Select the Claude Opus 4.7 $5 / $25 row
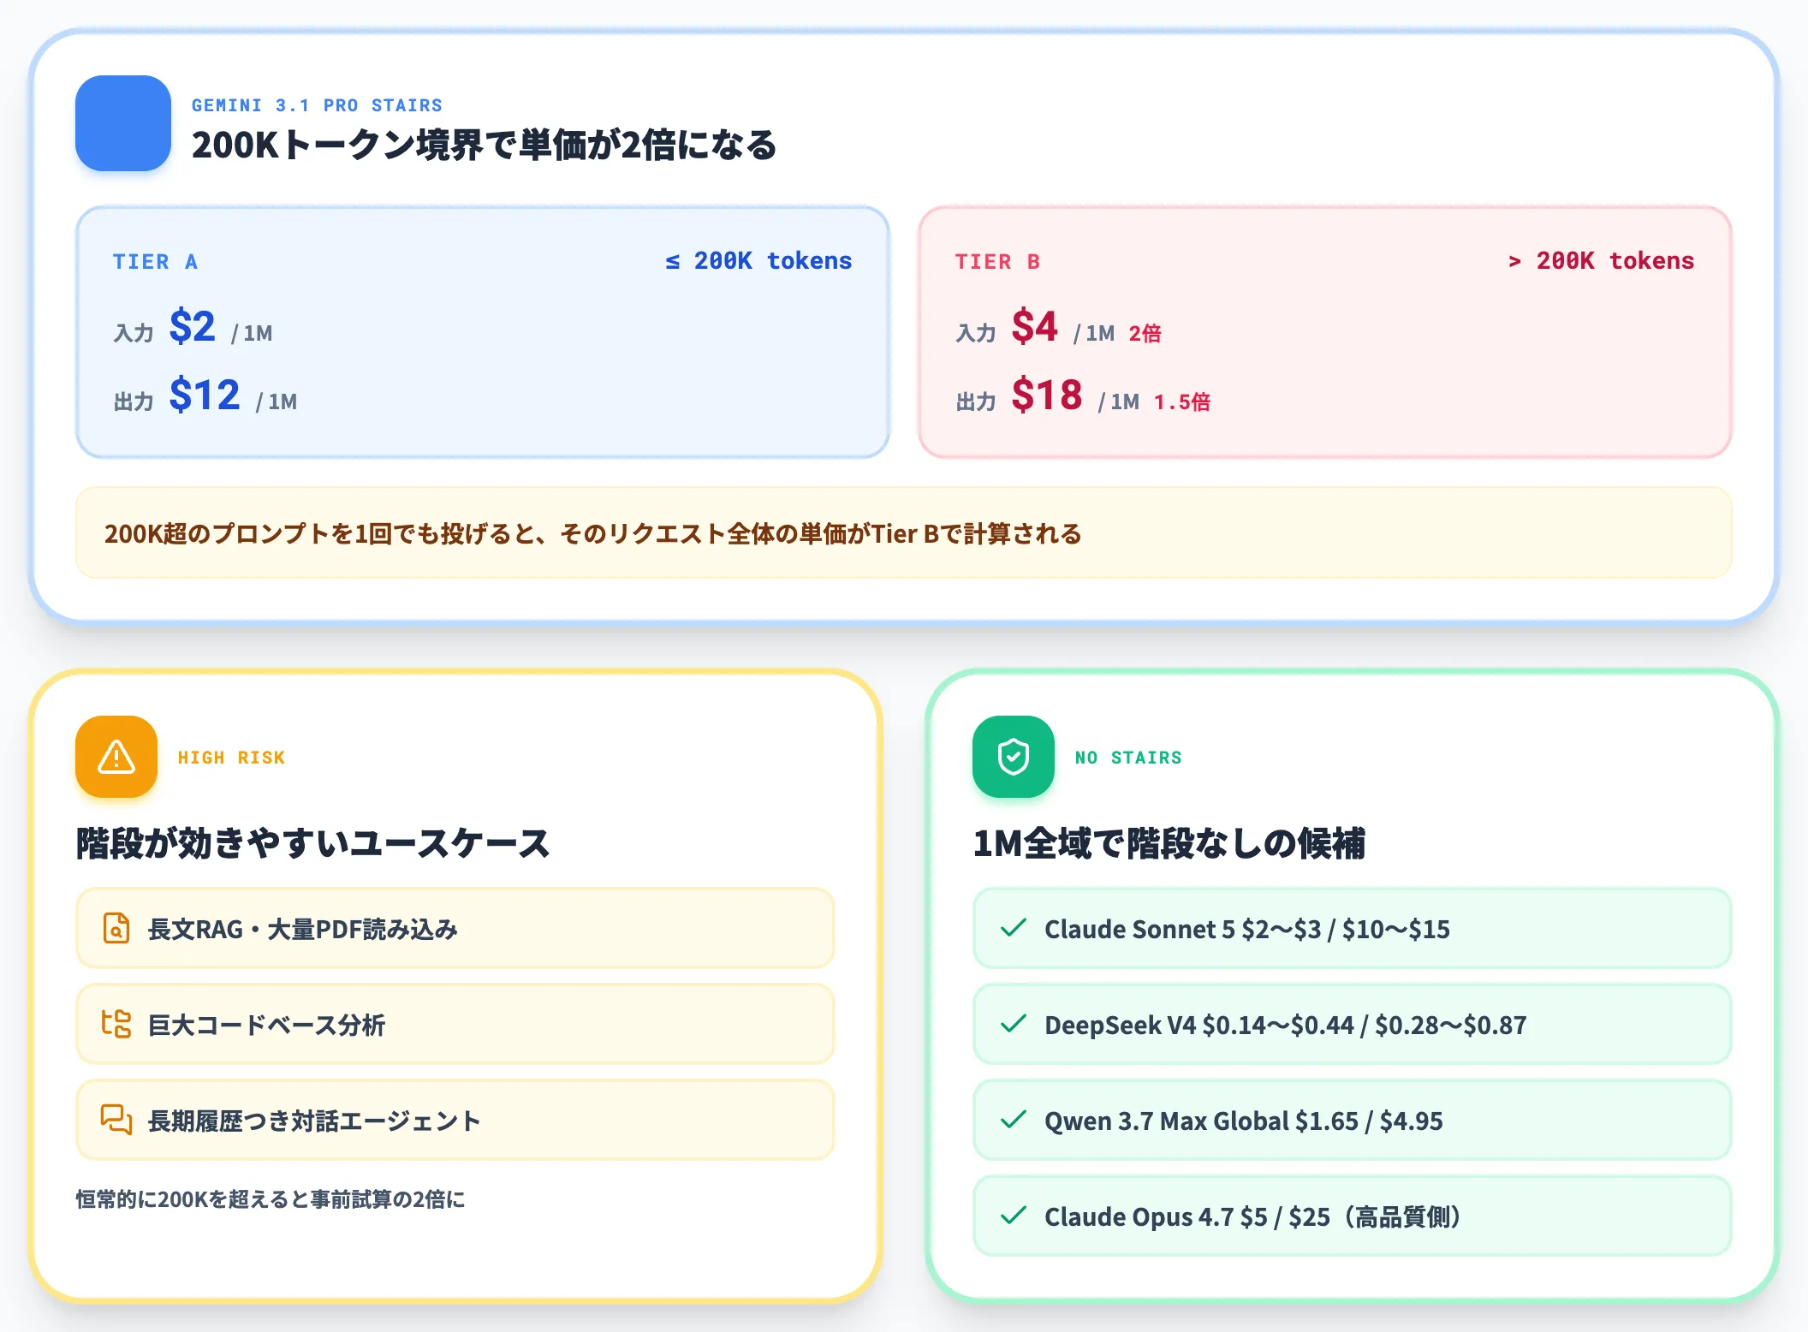The image size is (1808, 1332). (1352, 1216)
